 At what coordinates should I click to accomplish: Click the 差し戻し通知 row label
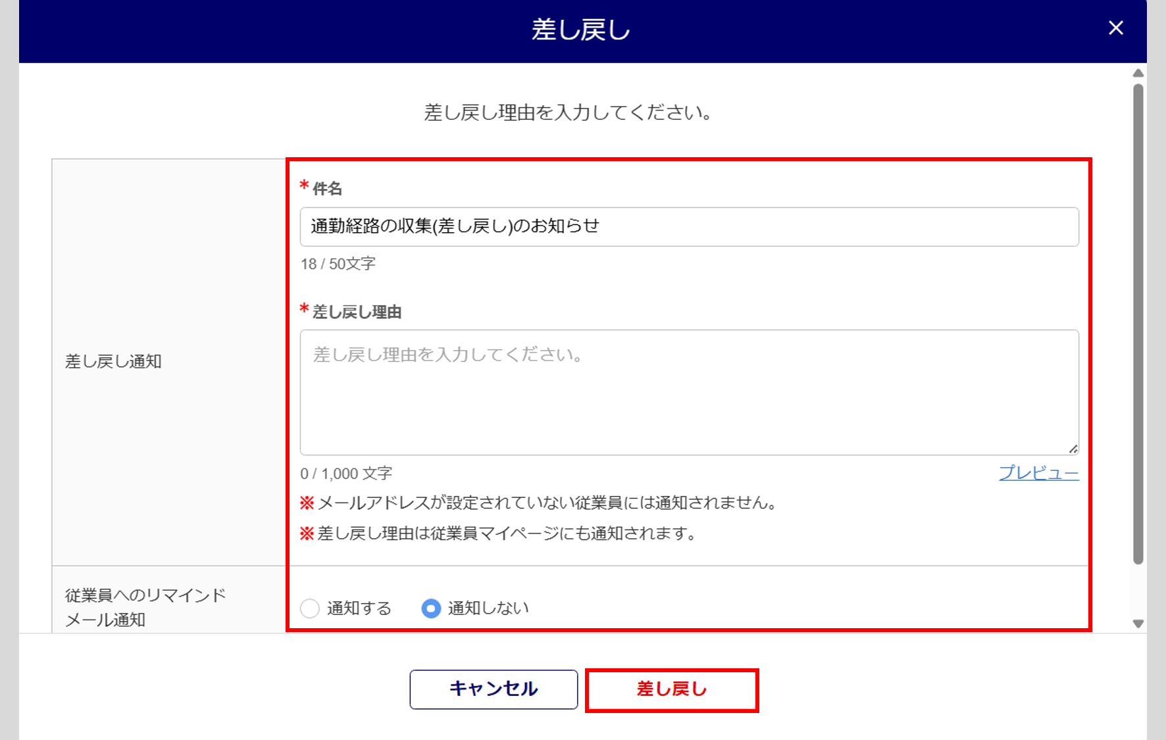coord(113,361)
